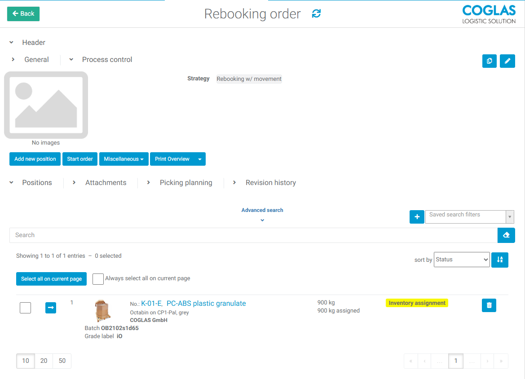Check the position 1 row checkbox
This screenshot has height=379, width=525.
pos(26,308)
